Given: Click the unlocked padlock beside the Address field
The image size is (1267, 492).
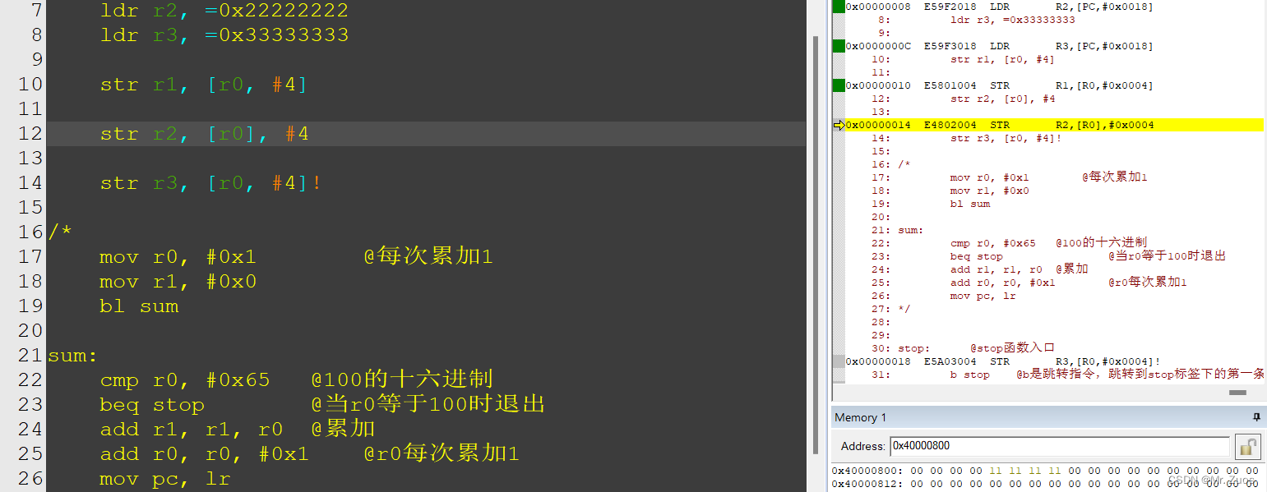Looking at the screenshot, I should 1248,447.
